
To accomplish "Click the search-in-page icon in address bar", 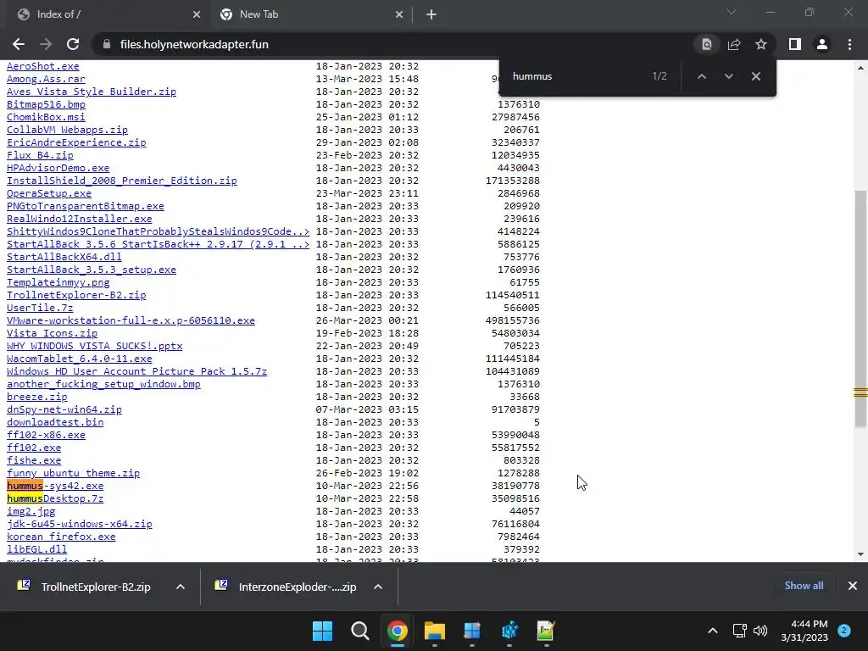I will pyautogui.click(x=707, y=44).
